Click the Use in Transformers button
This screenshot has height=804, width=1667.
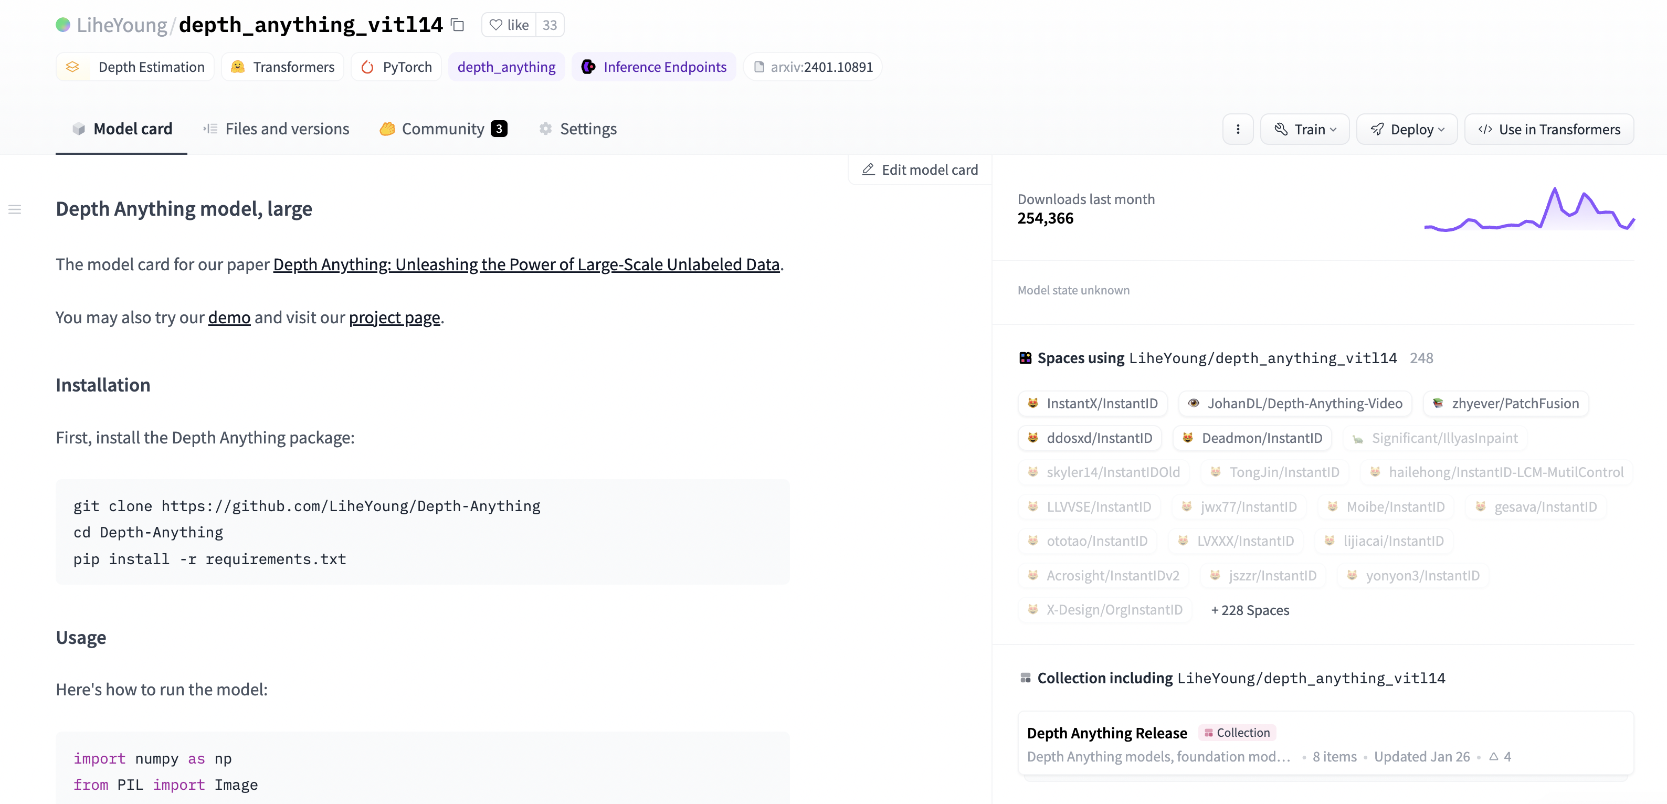point(1549,130)
